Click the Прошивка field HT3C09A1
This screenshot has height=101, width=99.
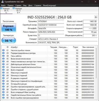click(51, 21)
